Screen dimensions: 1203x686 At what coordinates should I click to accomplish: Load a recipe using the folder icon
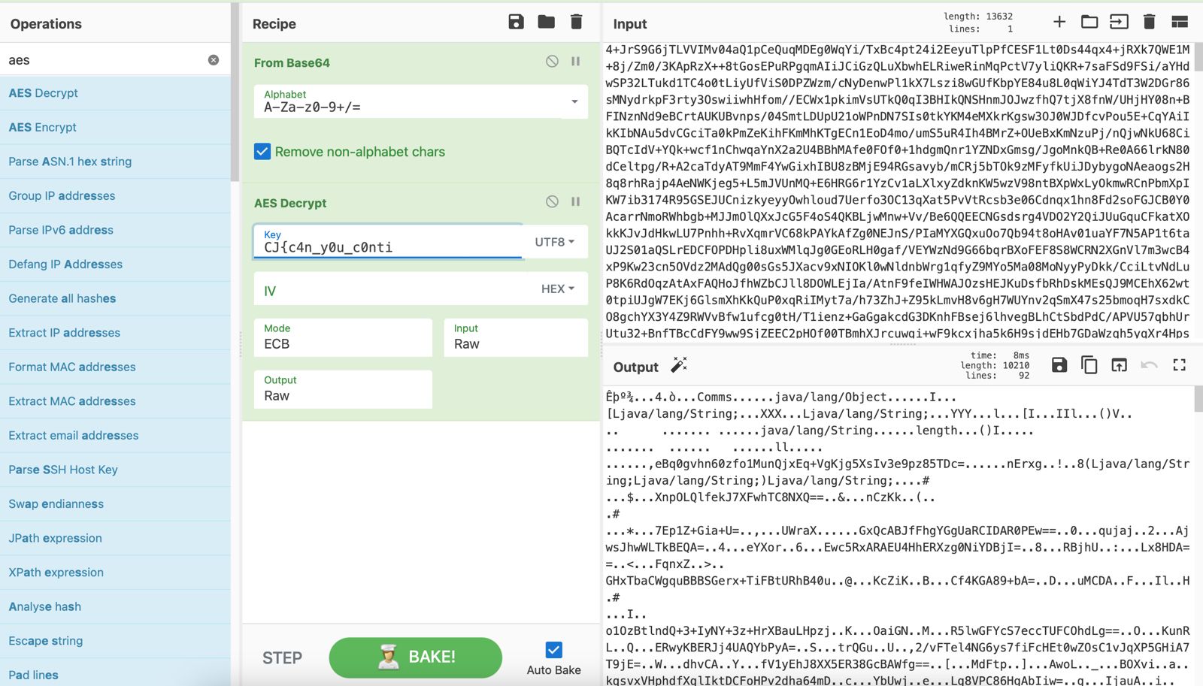pyautogui.click(x=547, y=23)
